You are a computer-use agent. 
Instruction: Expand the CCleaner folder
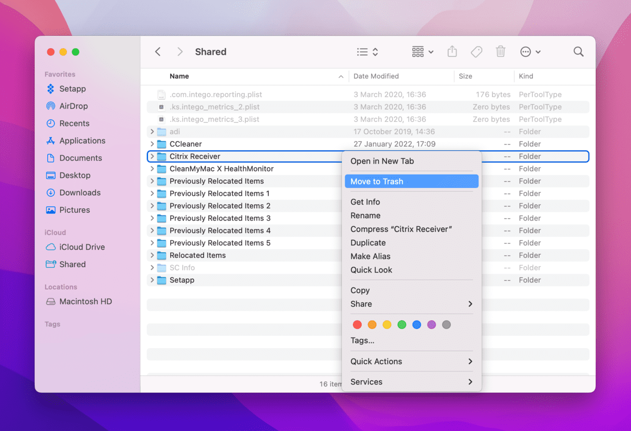[x=152, y=144]
